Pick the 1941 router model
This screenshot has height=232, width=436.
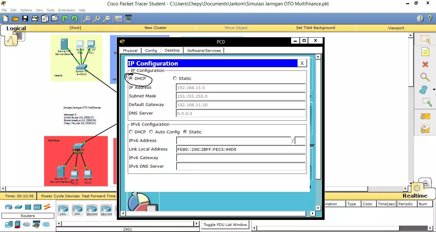[x=77, y=211]
